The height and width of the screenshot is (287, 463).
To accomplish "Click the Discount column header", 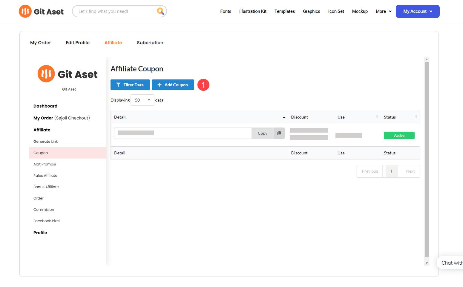I will pyautogui.click(x=300, y=117).
